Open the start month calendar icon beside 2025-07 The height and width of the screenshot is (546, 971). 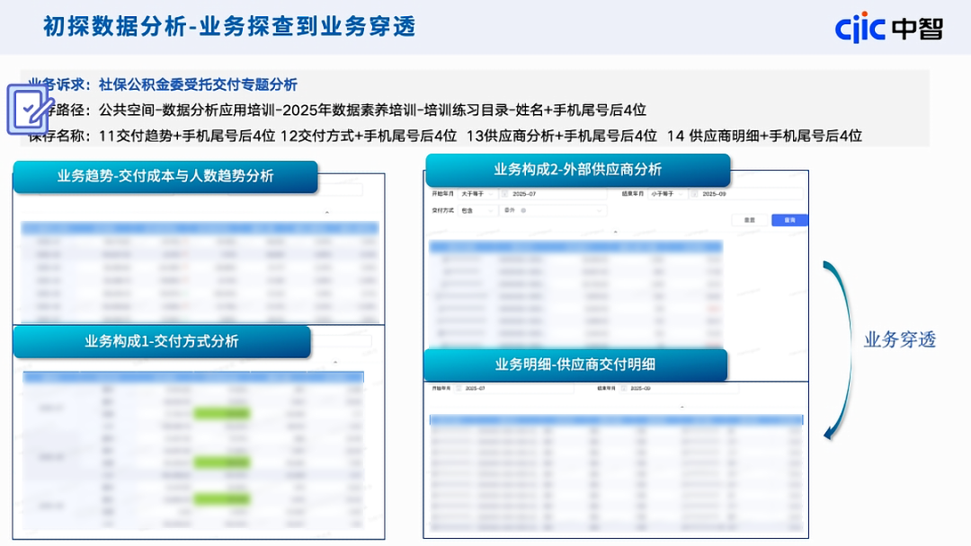click(x=505, y=194)
